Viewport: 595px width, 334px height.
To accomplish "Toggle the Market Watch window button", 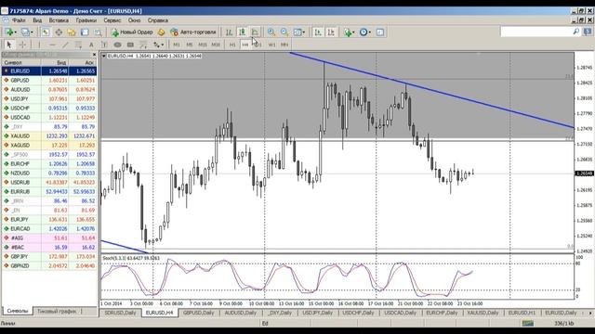I will (x=46, y=32).
